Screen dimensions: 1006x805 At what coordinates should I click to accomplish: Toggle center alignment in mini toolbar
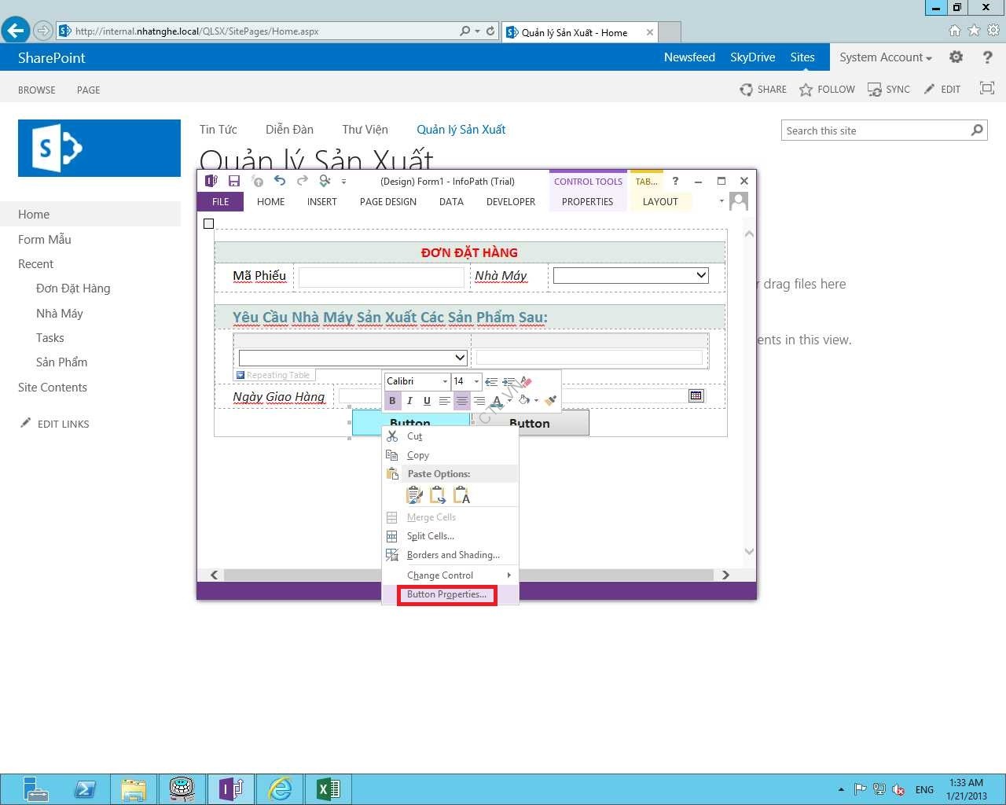click(461, 401)
